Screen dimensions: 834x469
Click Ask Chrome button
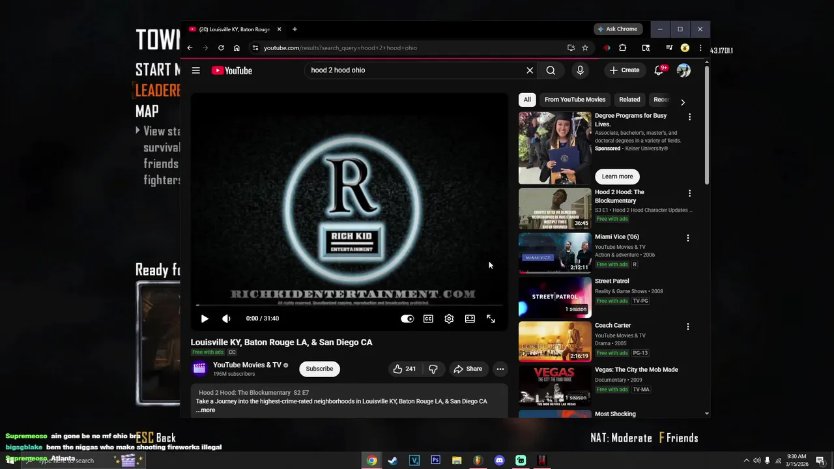pyautogui.click(x=618, y=29)
